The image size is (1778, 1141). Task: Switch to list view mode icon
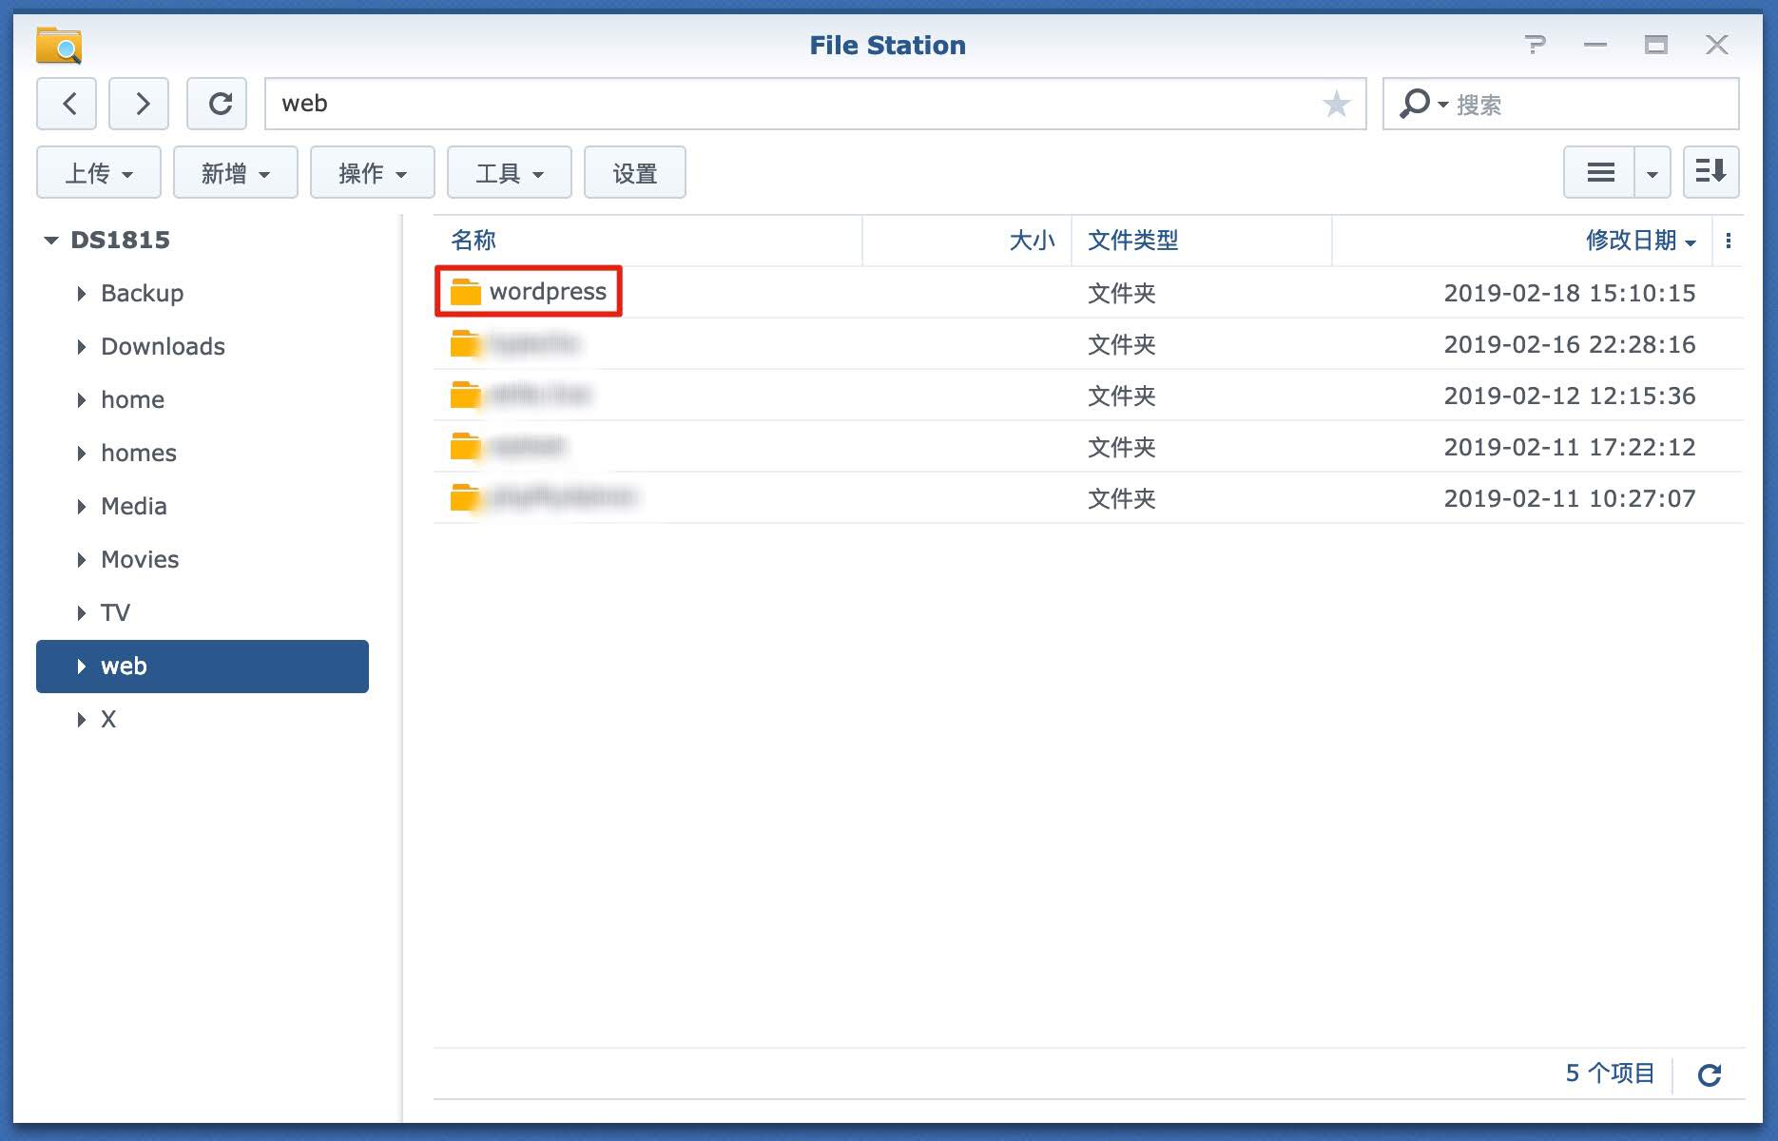pos(1600,173)
